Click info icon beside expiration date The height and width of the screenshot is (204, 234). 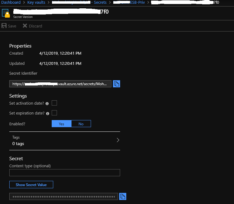click(48, 114)
